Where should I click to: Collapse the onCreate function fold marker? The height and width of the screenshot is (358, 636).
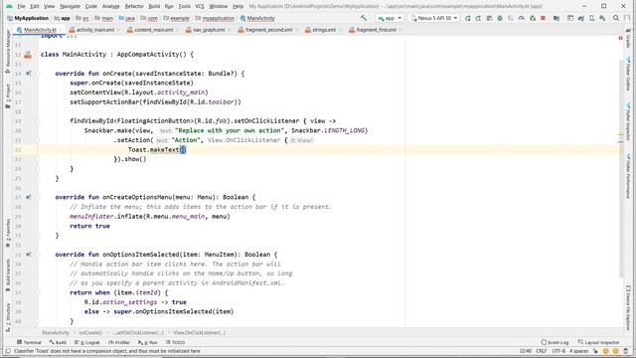[38, 74]
